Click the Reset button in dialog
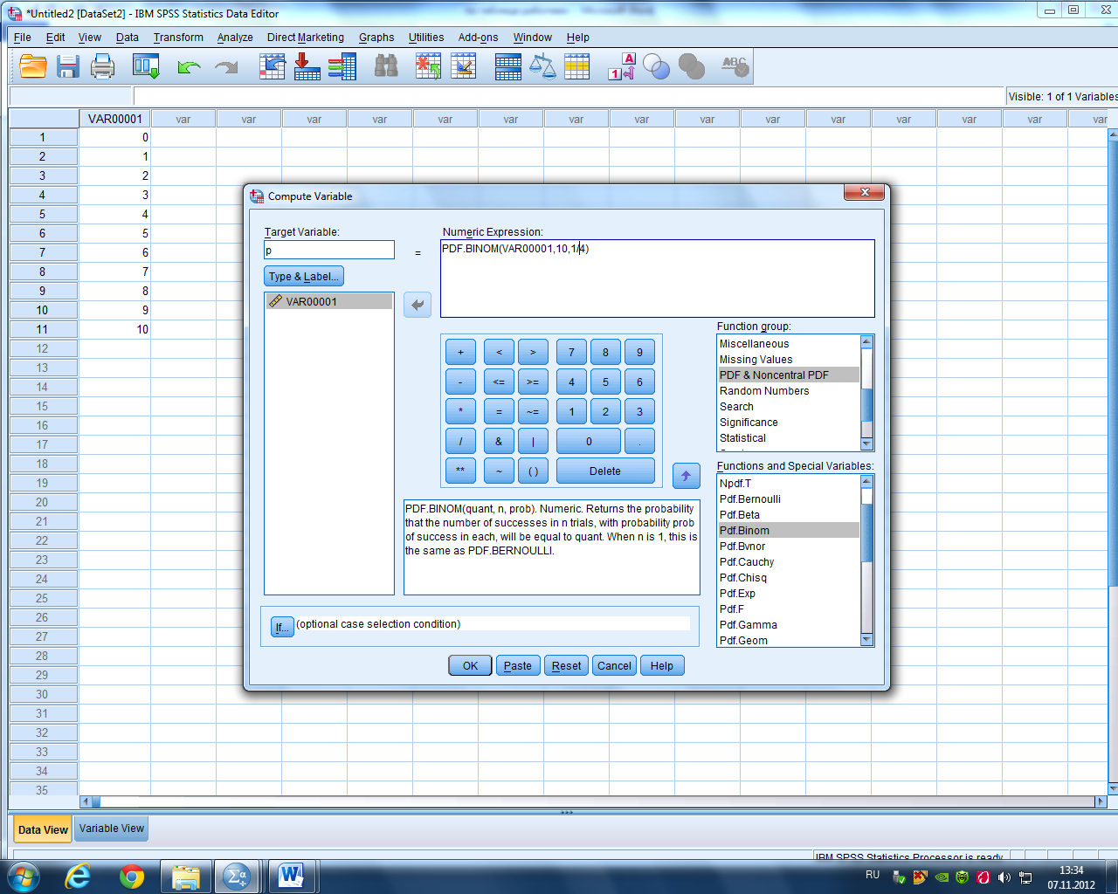Image resolution: width=1118 pixels, height=894 pixels. pos(566,665)
